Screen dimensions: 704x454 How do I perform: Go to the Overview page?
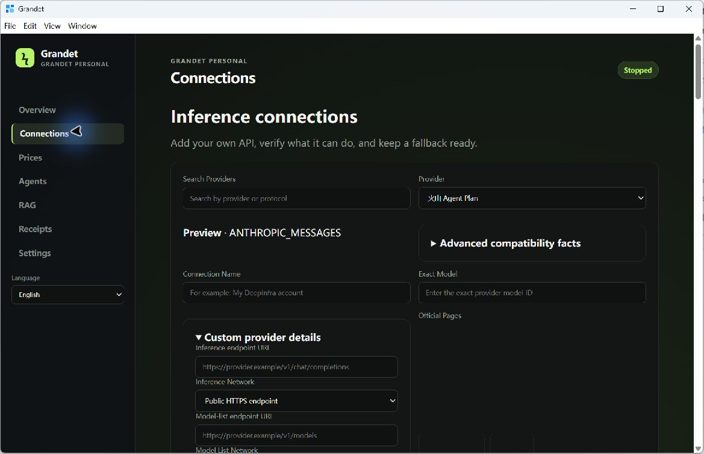pyautogui.click(x=37, y=110)
